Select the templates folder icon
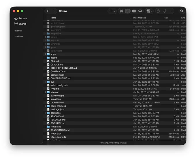Image resolution: width=196 pixels, height=158 pixels. [48, 127]
